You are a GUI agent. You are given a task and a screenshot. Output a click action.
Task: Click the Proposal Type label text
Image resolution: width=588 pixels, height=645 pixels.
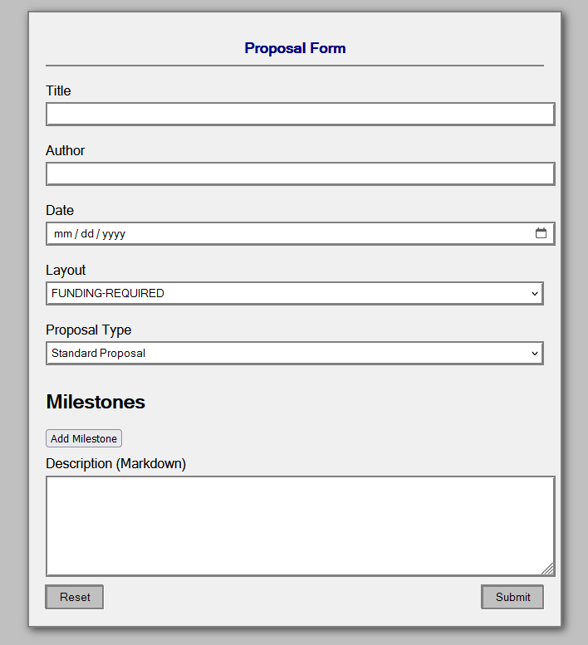point(89,330)
